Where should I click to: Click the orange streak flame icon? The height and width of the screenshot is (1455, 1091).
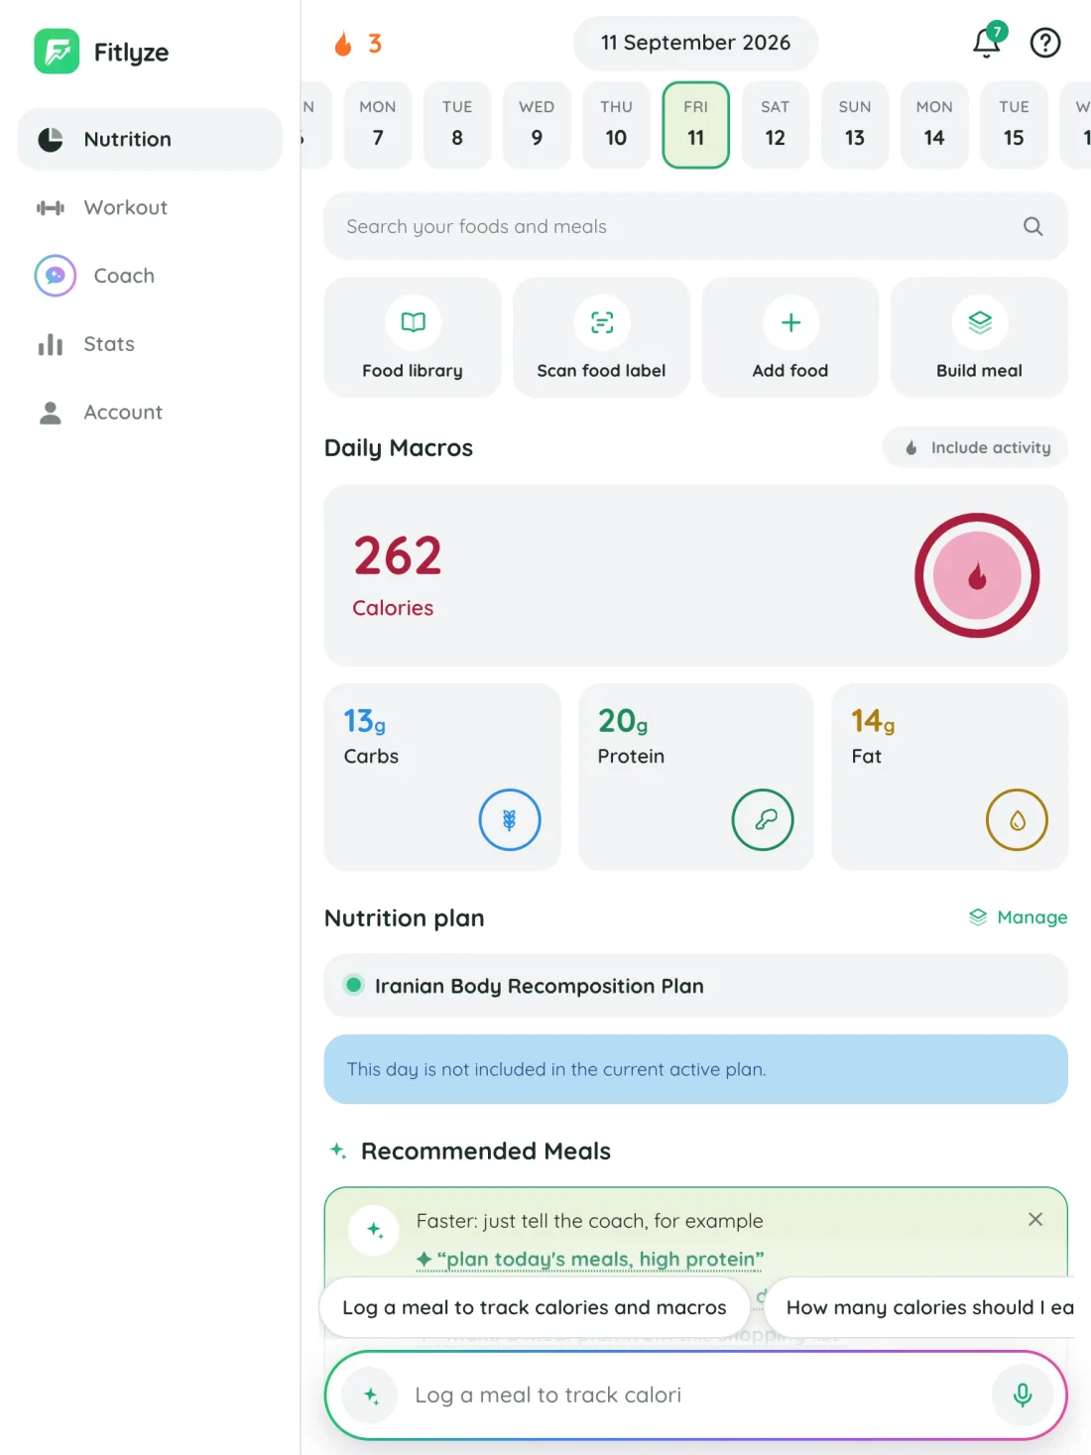click(343, 43)
